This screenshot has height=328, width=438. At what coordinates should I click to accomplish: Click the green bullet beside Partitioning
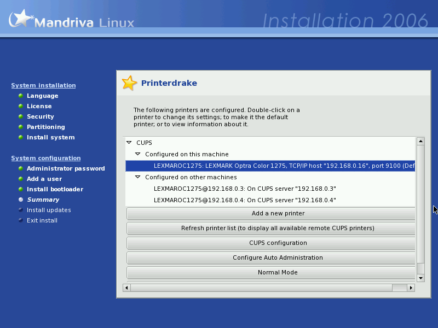[21, 127]
